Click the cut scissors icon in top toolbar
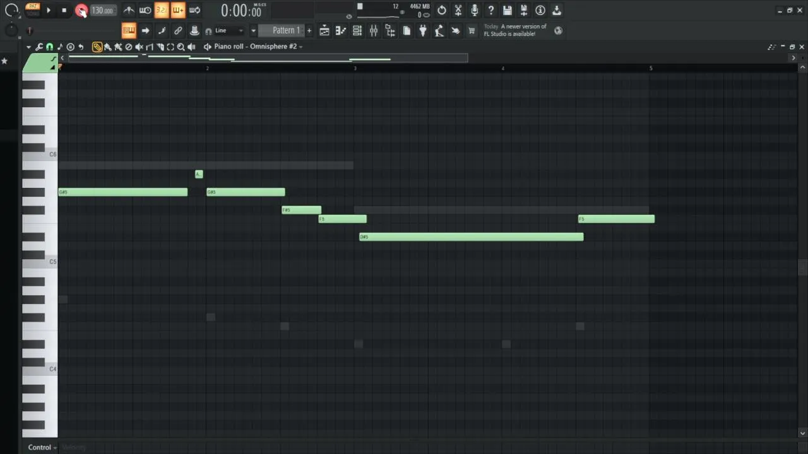Screen dimensions: 808x454 point(458,10)
